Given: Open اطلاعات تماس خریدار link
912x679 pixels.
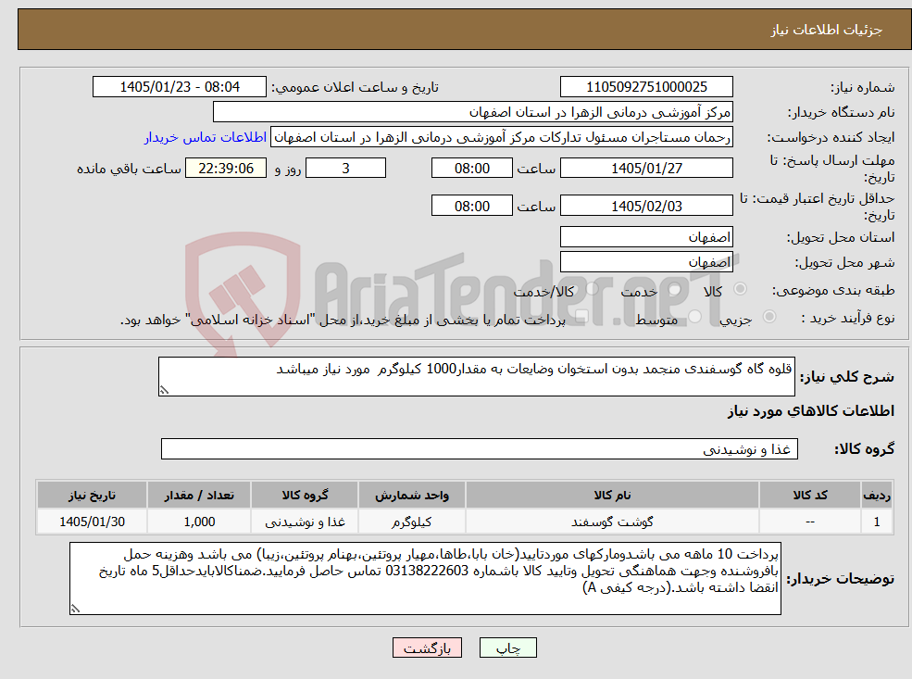Looking at the screenshot, I should [x=206, y=137].
